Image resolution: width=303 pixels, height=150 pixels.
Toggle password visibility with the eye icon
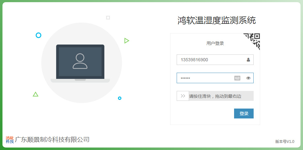pos(248,78)
